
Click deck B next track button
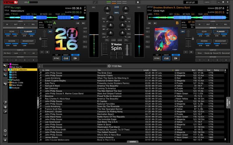point(155,23)
